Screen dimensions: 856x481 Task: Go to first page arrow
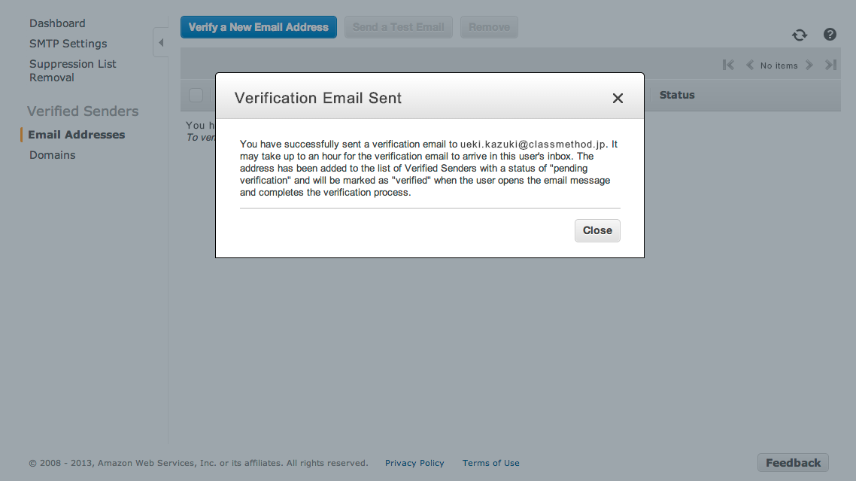[x=728, y=65]
